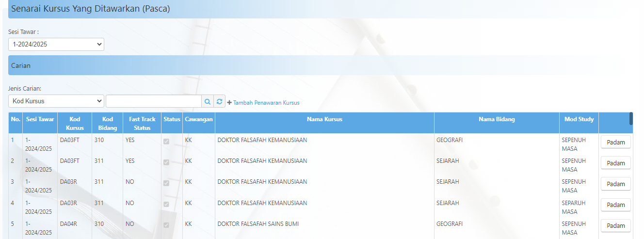Click the Nama Kursus column header
Screen dimensions: 644x239
[x=324, y=119]
